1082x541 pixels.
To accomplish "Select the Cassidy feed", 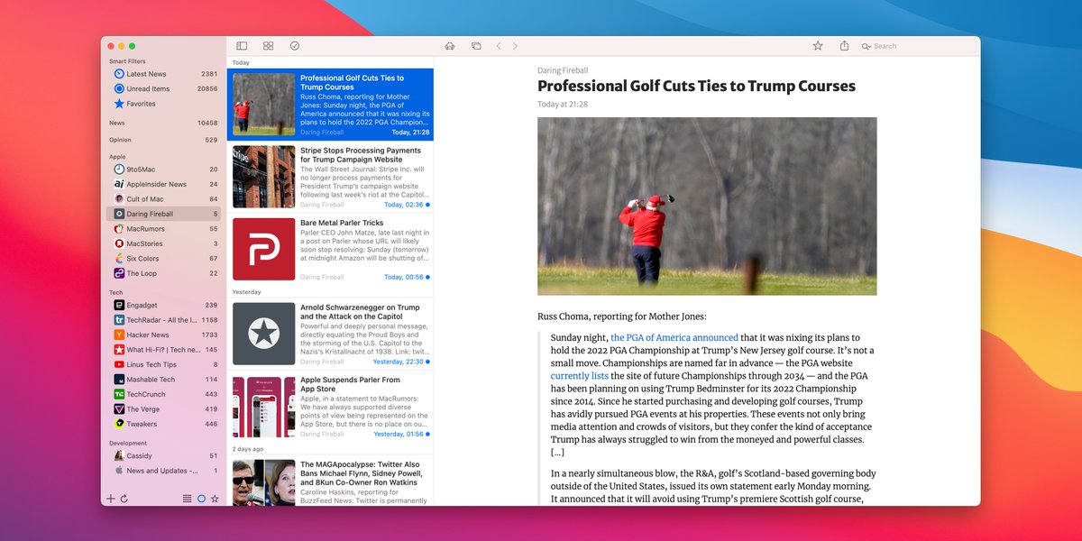I will (x=165, y=456).
